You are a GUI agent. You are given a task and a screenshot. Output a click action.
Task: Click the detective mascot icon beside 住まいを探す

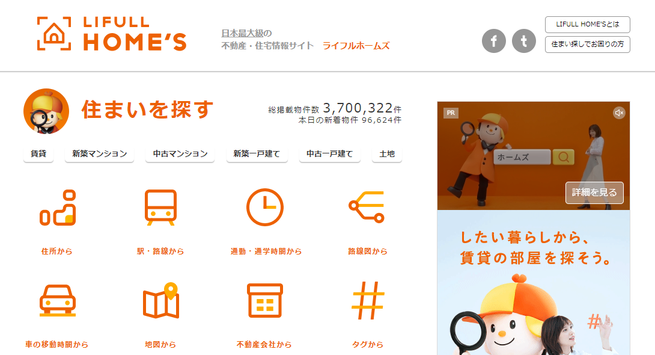(x=46, y=111)
